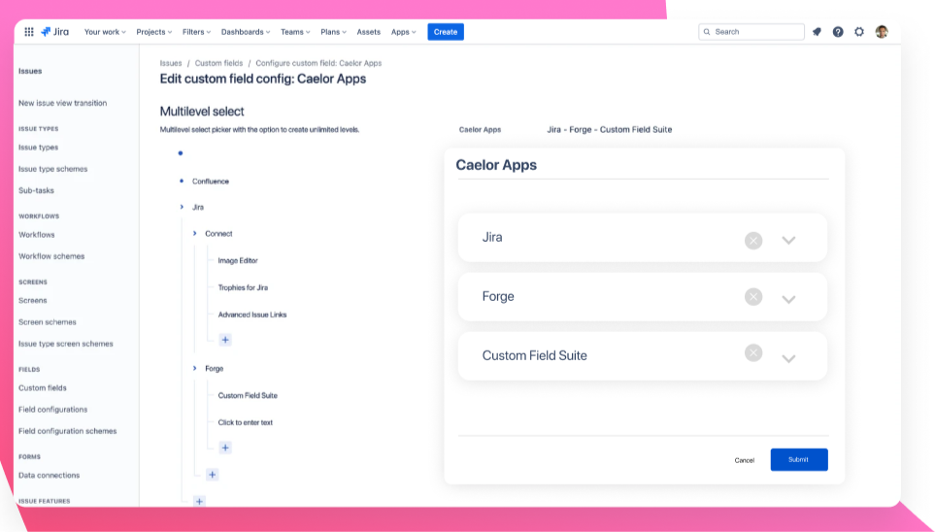Click the Create button
The image size is (935, 532).
pos(446,32)
